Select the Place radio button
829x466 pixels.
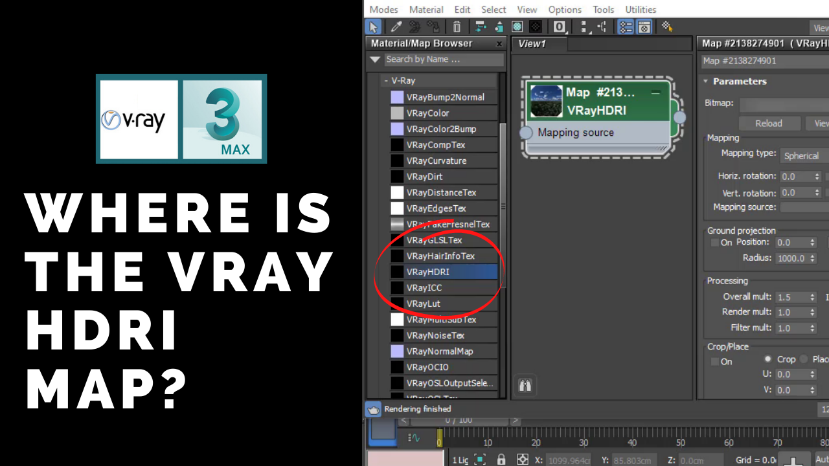(x=804, y=359)
